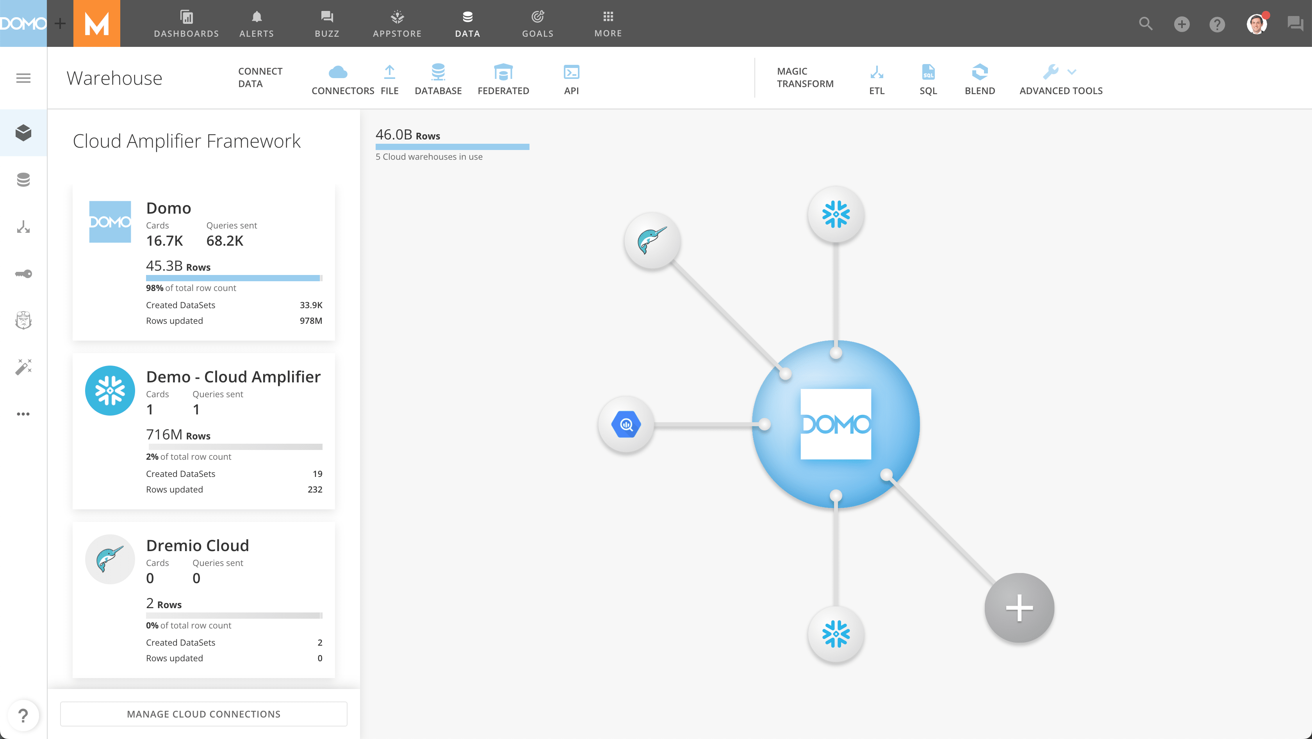
Task: Open the More apps menu
Action: [x=608, y=23]
